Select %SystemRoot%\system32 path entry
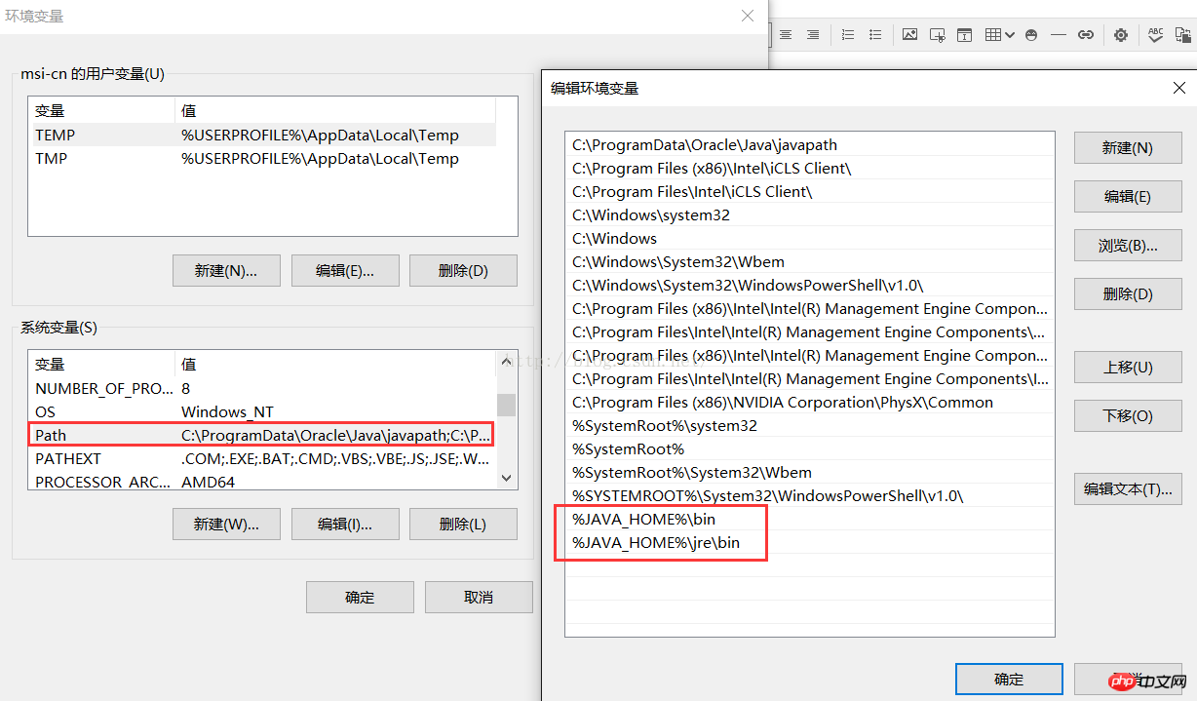 point(809,425)
